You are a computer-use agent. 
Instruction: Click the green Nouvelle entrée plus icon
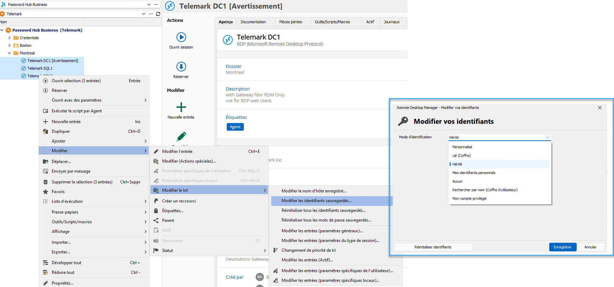click(181, 107)
